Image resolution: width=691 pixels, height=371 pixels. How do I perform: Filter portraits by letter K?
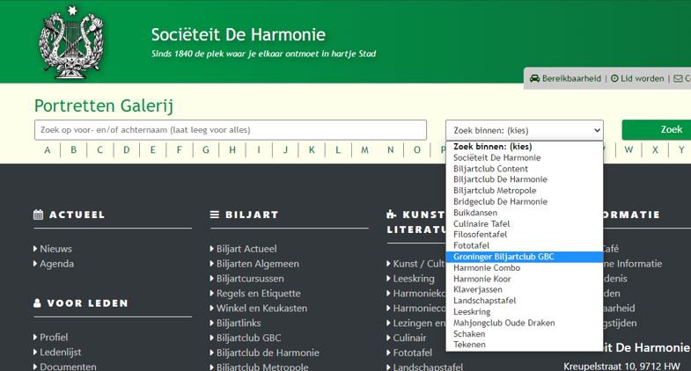[312, 150]
